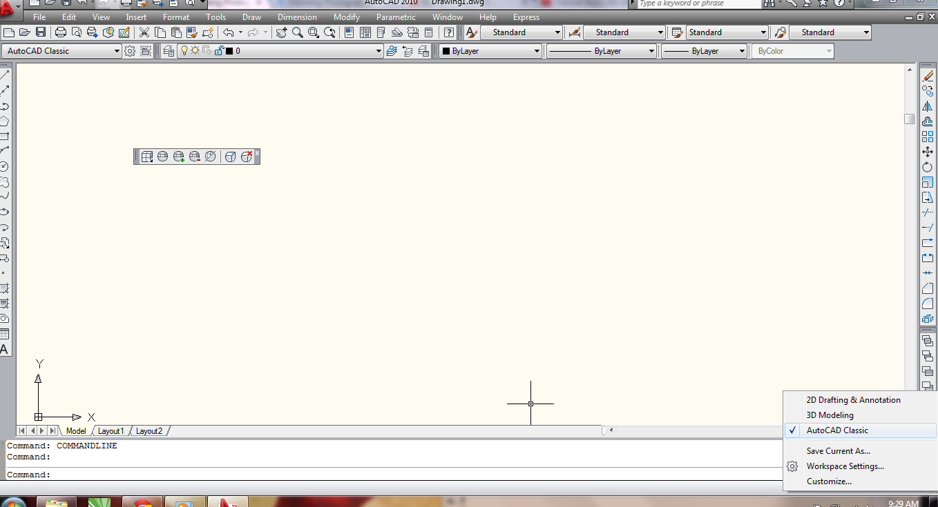Open the Dimension Style Standard dropdown
Image resolution: width=938 pixels, height=507 pixels.
pyautogui.click(x=624, y=32)
